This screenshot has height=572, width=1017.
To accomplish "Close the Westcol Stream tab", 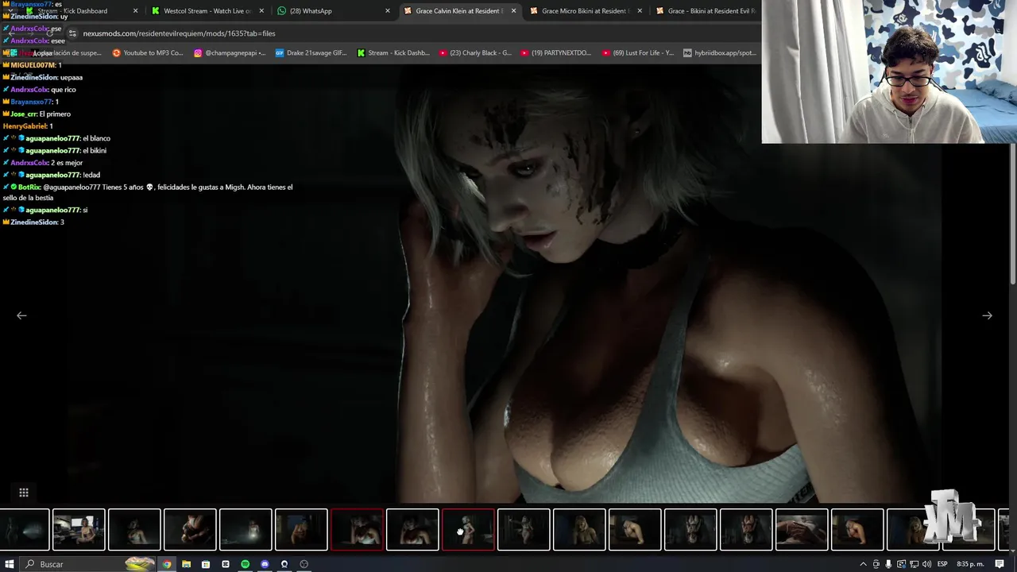I will pyautogui.click(x=261, y=11).
